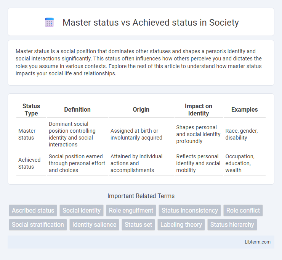Select the Labeling theory tag

[181, 225]
